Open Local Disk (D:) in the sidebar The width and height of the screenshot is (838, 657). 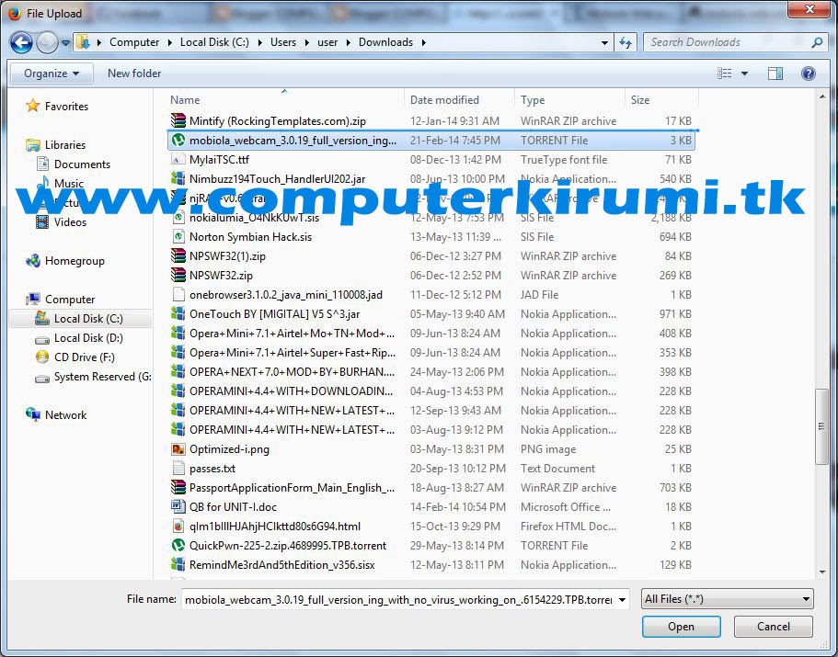(x=88, y=338)
